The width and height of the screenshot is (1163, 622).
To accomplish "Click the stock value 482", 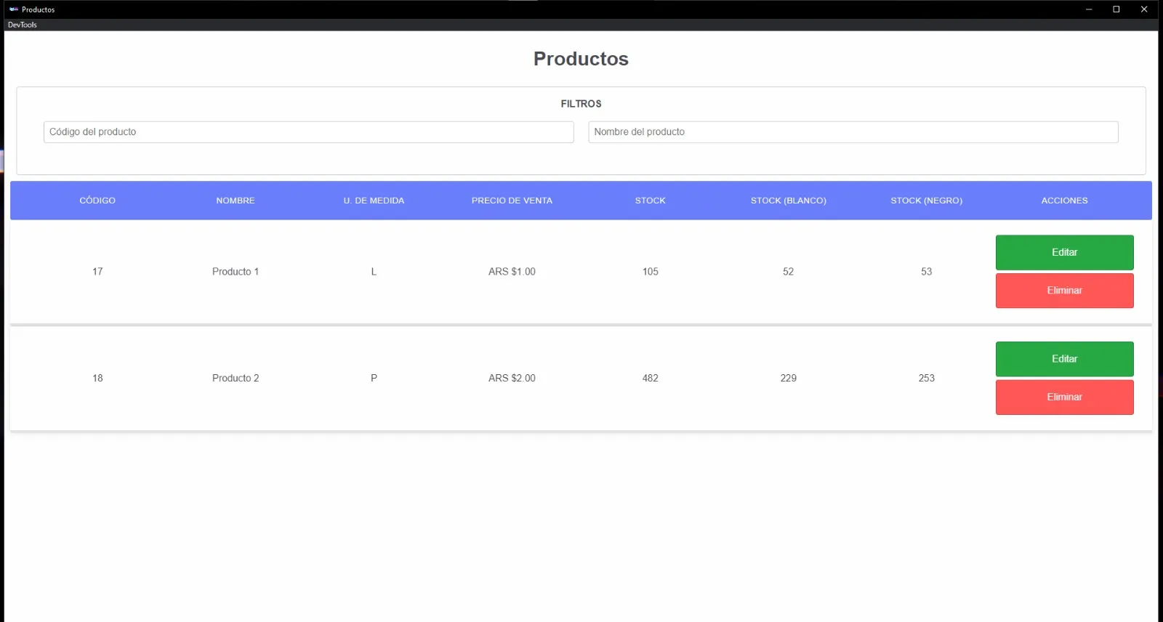I will (x=651, y=379).
